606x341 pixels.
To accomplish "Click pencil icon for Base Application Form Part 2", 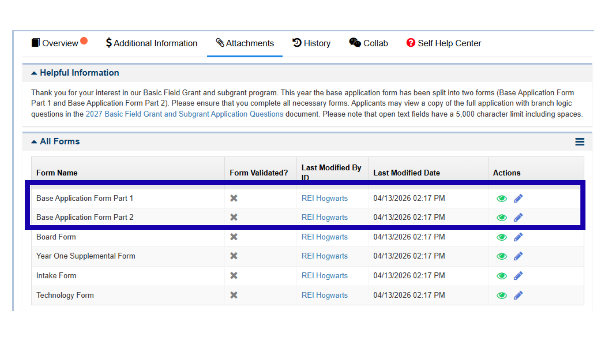I will 518,217.
